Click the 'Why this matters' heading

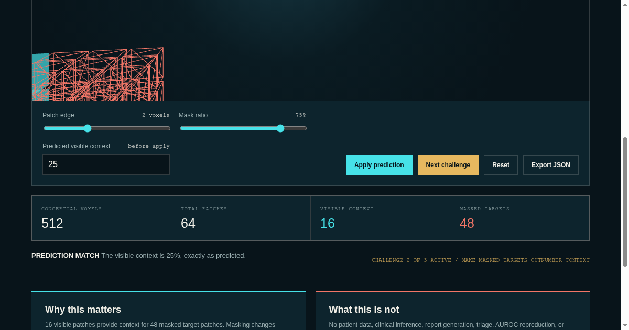pyautogui.click(x=83, y=310)
